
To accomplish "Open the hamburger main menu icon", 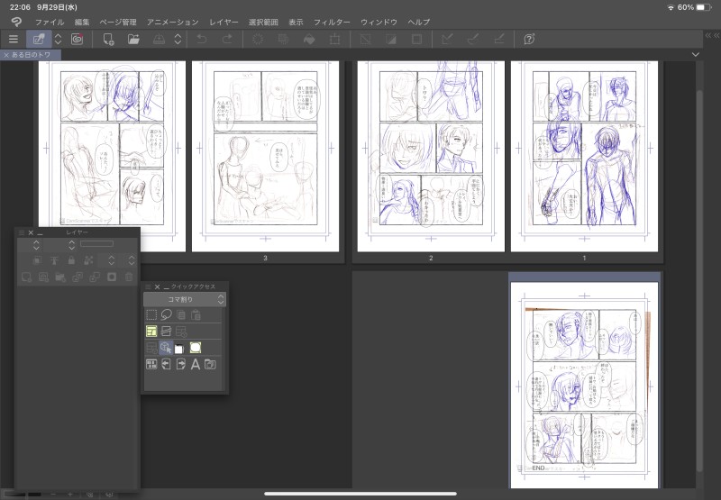I will coord(14,39).
